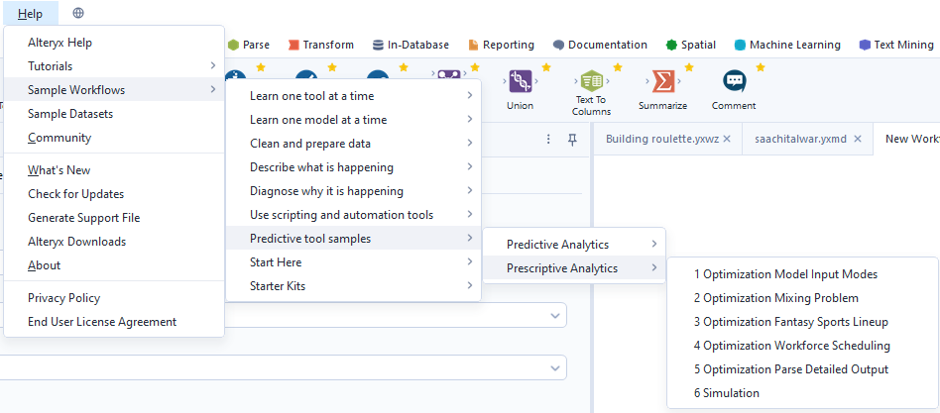The image size is (940, 413).
Task: Click Check for Updates menu entry
Action: tap(76, 194)
